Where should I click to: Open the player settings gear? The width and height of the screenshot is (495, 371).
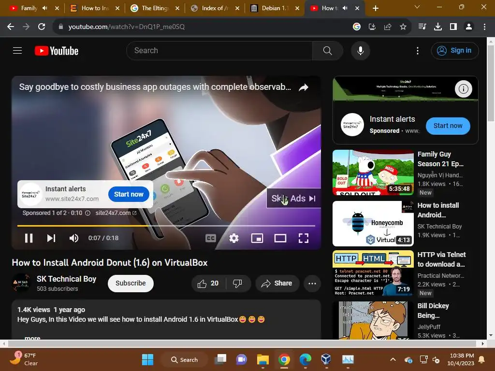pyautogui.click(x=234, y=238)
